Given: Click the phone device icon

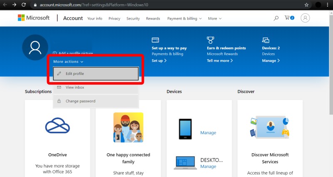Looking at the screenshot, I should (185, 129).
